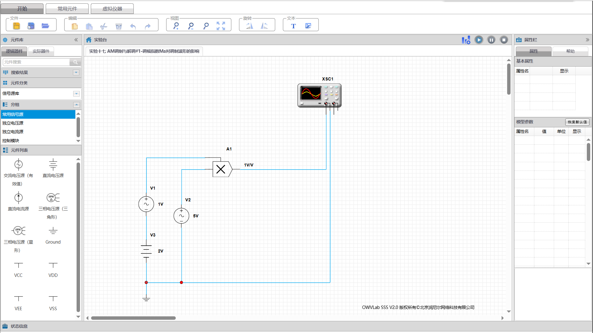The height and width of the screenshot is (333, 593).
Task: Click the save file icon
Action: (17, 26)
